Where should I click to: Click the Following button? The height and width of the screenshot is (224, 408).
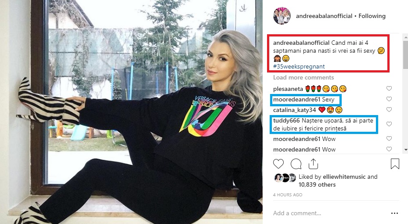coord(372,16)
